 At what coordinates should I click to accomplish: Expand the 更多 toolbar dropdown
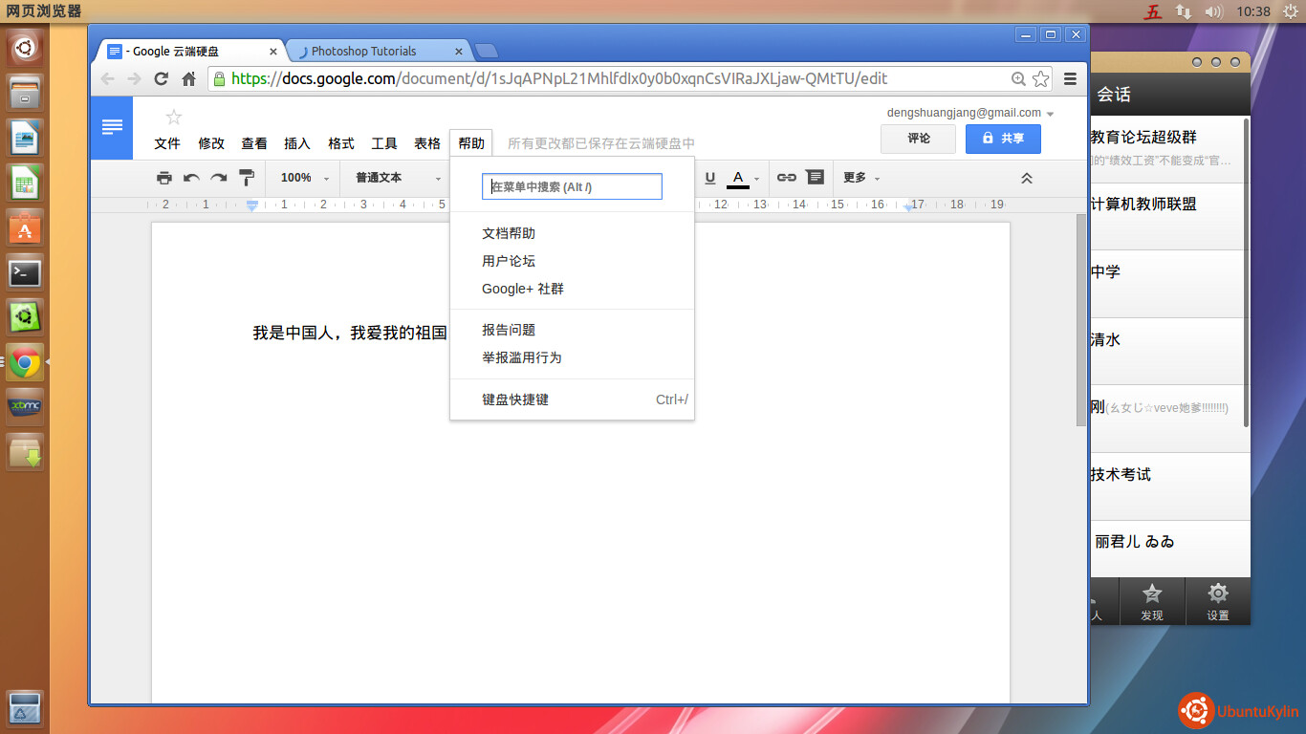pos(860,178)
